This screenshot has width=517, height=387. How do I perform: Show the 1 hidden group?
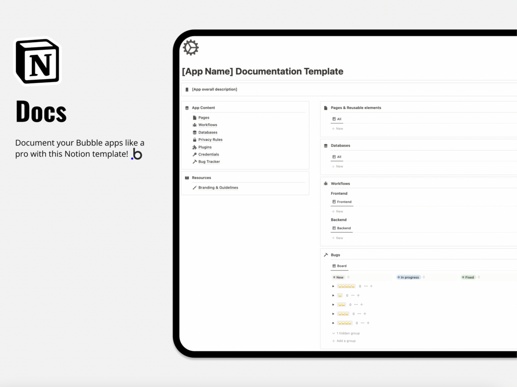pyautogui.click(x=346, y=334)
